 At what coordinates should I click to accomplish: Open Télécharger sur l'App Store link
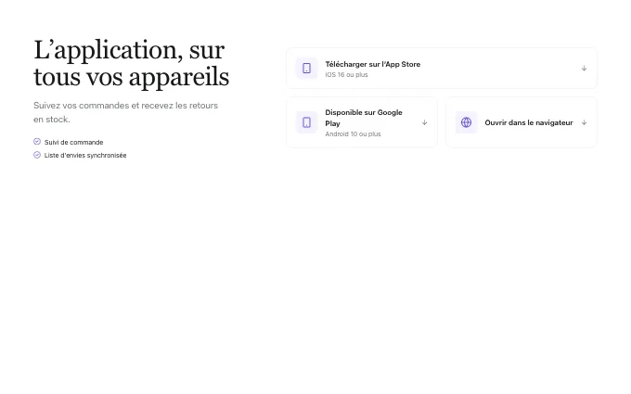[442, 69]
